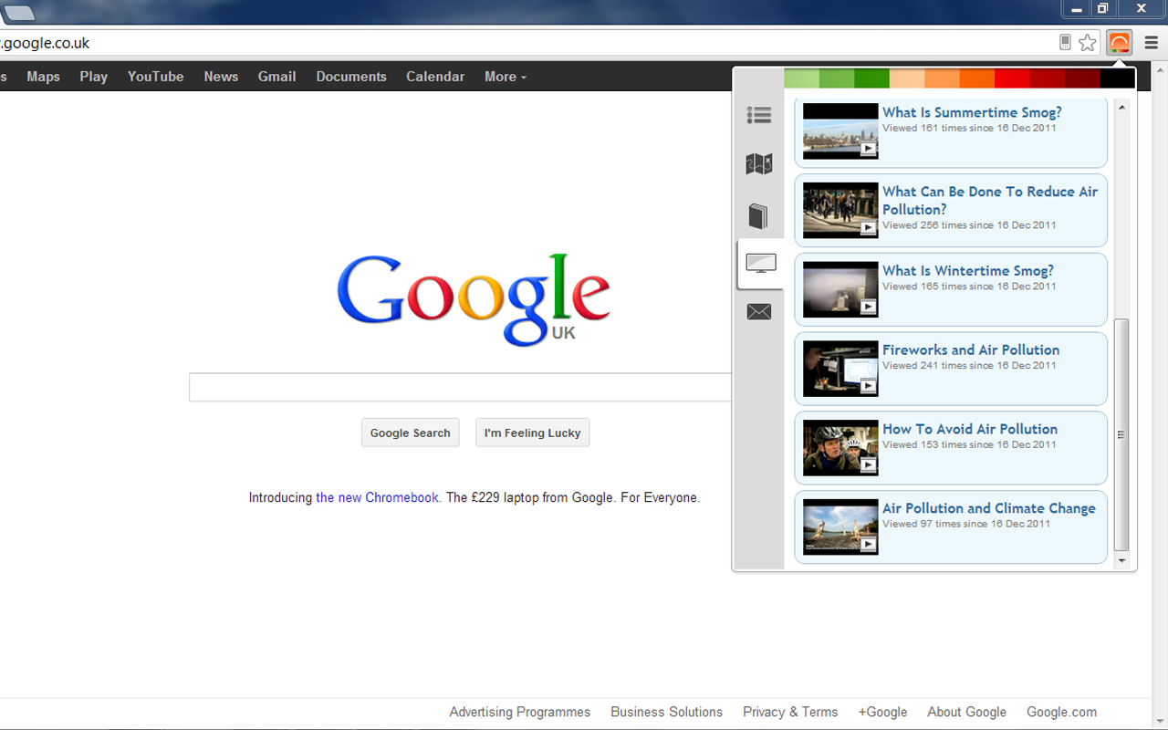Click the popup scrollbar down arrow
This screenshot has width=1168, height=730.
click(1122, 560)
